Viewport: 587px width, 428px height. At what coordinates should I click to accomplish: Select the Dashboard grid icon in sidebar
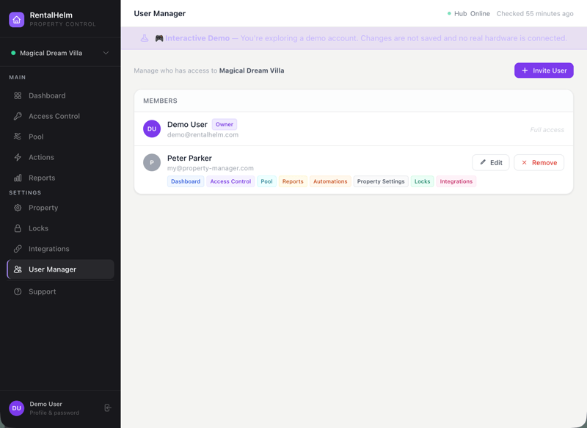pyautogui.click(x=16, y=95)
